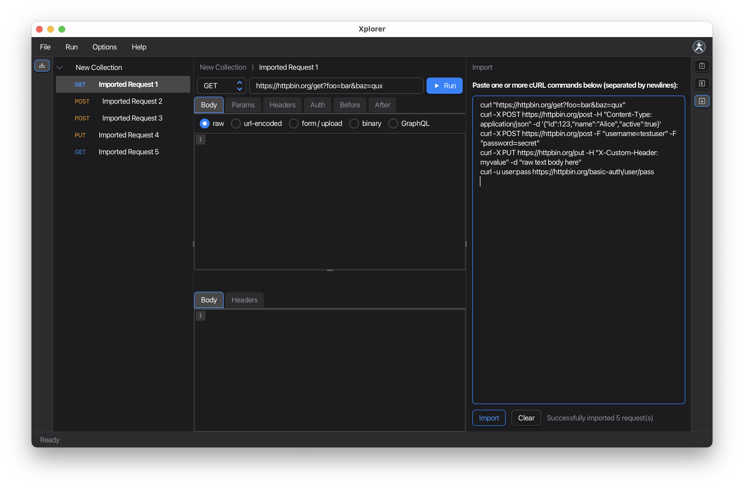Click the Import button to import requests
The height and width of the screenshot is (489, 744).
click(489, 418)
